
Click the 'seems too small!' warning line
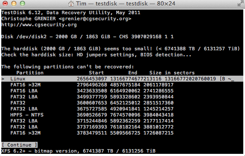[x=121, y=49]
